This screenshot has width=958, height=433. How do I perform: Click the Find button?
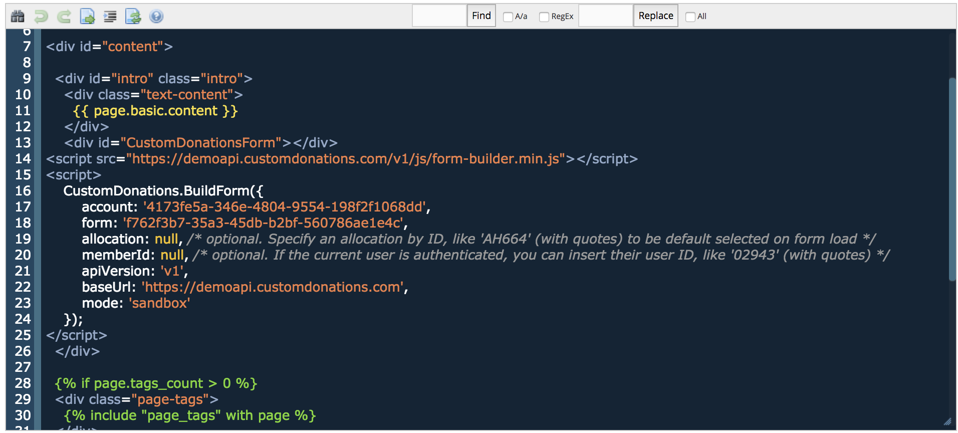tap(481, 16)
